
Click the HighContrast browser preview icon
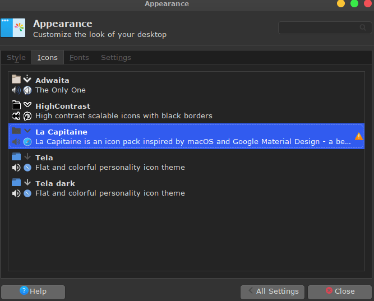[x=27, y=116]
